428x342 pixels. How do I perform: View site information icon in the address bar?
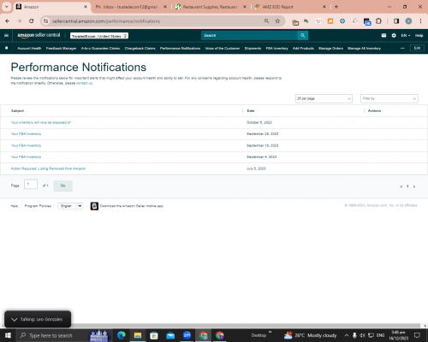pos(46,21)
